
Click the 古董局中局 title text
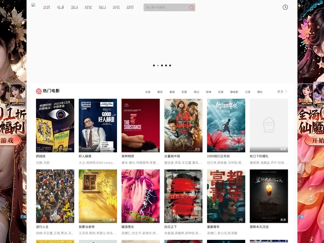172,156
